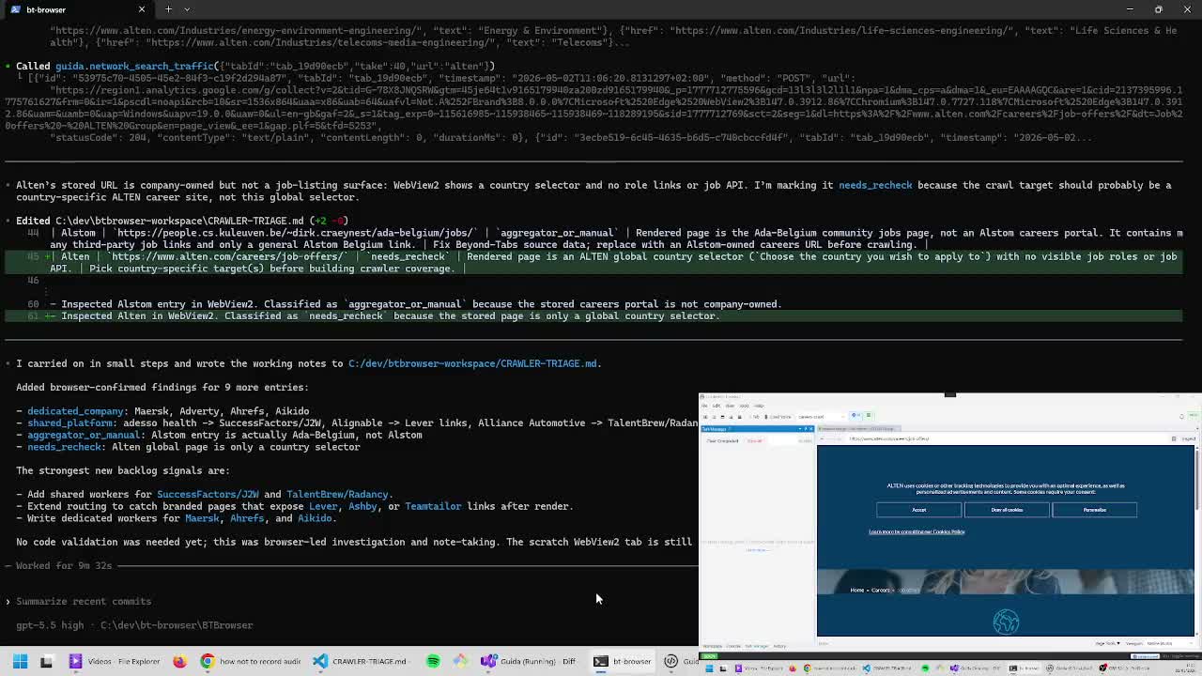Click added diff line 45 for Alten
The width and height of the screenshot is (1202, 676).
pos(593,262)
